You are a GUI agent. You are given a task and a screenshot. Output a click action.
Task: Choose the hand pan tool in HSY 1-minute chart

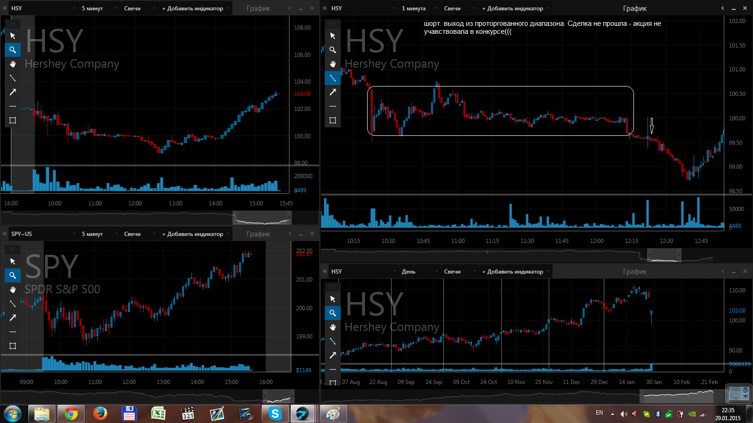[333, 64]
